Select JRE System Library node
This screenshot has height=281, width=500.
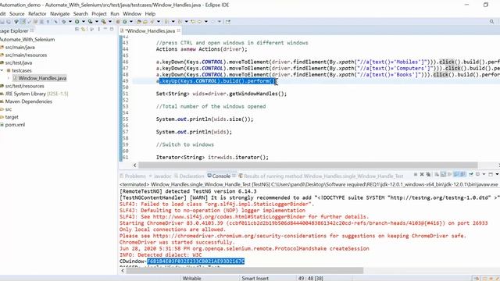pyautogui.click(x=34, y=94)
